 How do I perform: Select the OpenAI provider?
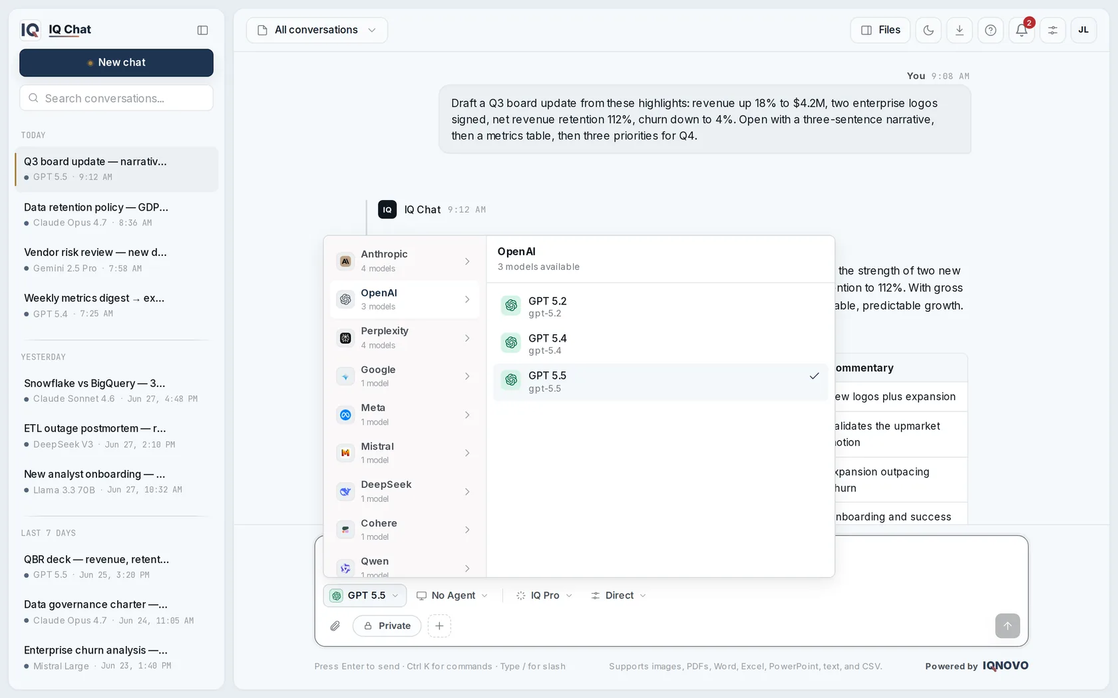click(405, 300)
